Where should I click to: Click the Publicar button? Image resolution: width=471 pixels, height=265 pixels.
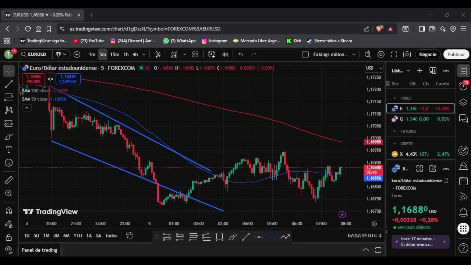[456, 54]
